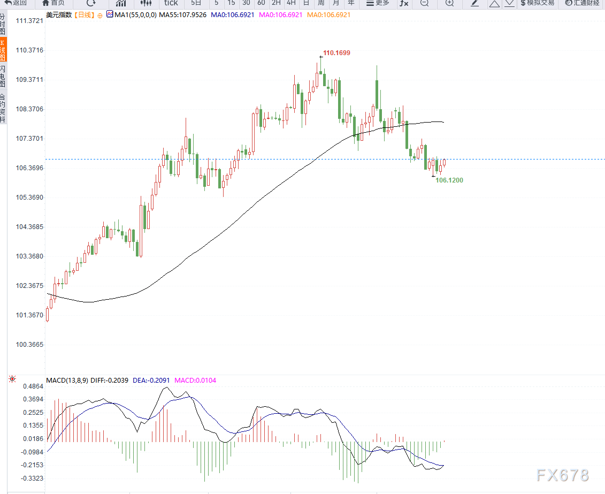Open the bar chart type icon
Image resolution: width=605 pixels, height=494 pixels.
[121, 3]
